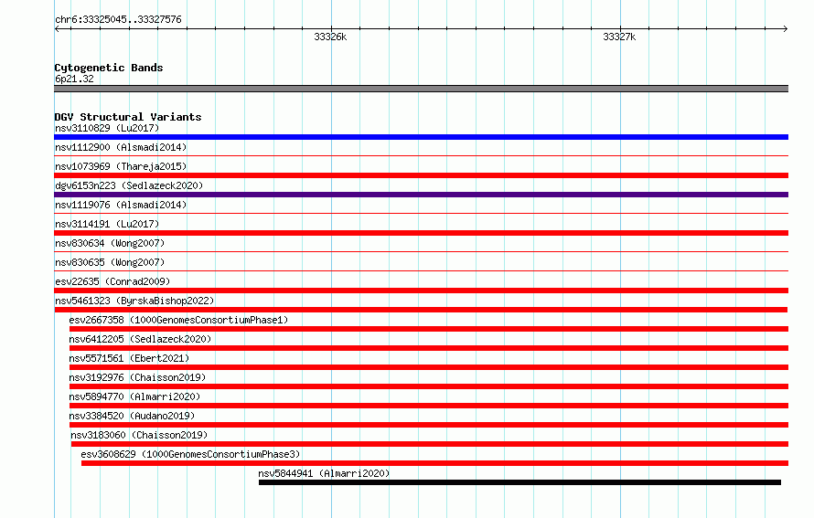This screenshot has width=814, height=518.
Task: Select the nsv830634 (Wong2007) label
Action: (110, 243)
